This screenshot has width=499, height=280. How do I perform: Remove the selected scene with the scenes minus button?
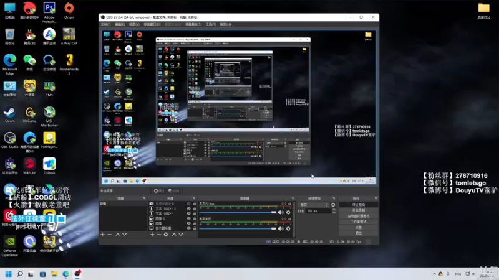pyautogui.click(x=110, y=235)
